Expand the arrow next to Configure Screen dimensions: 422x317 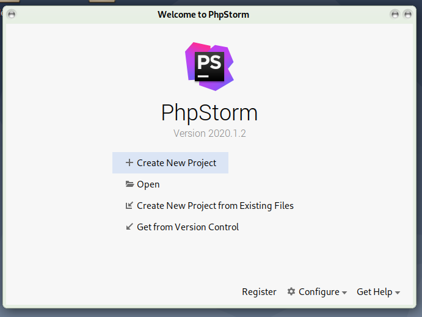(344, 293)
